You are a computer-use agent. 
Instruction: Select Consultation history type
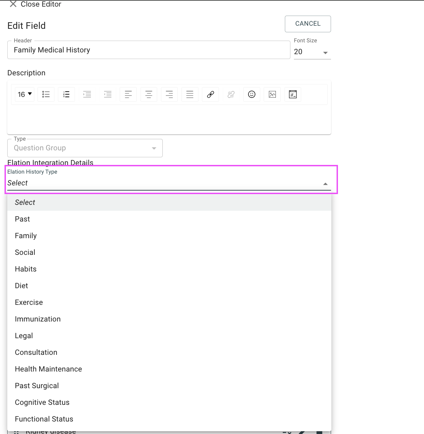click(169, 352)
